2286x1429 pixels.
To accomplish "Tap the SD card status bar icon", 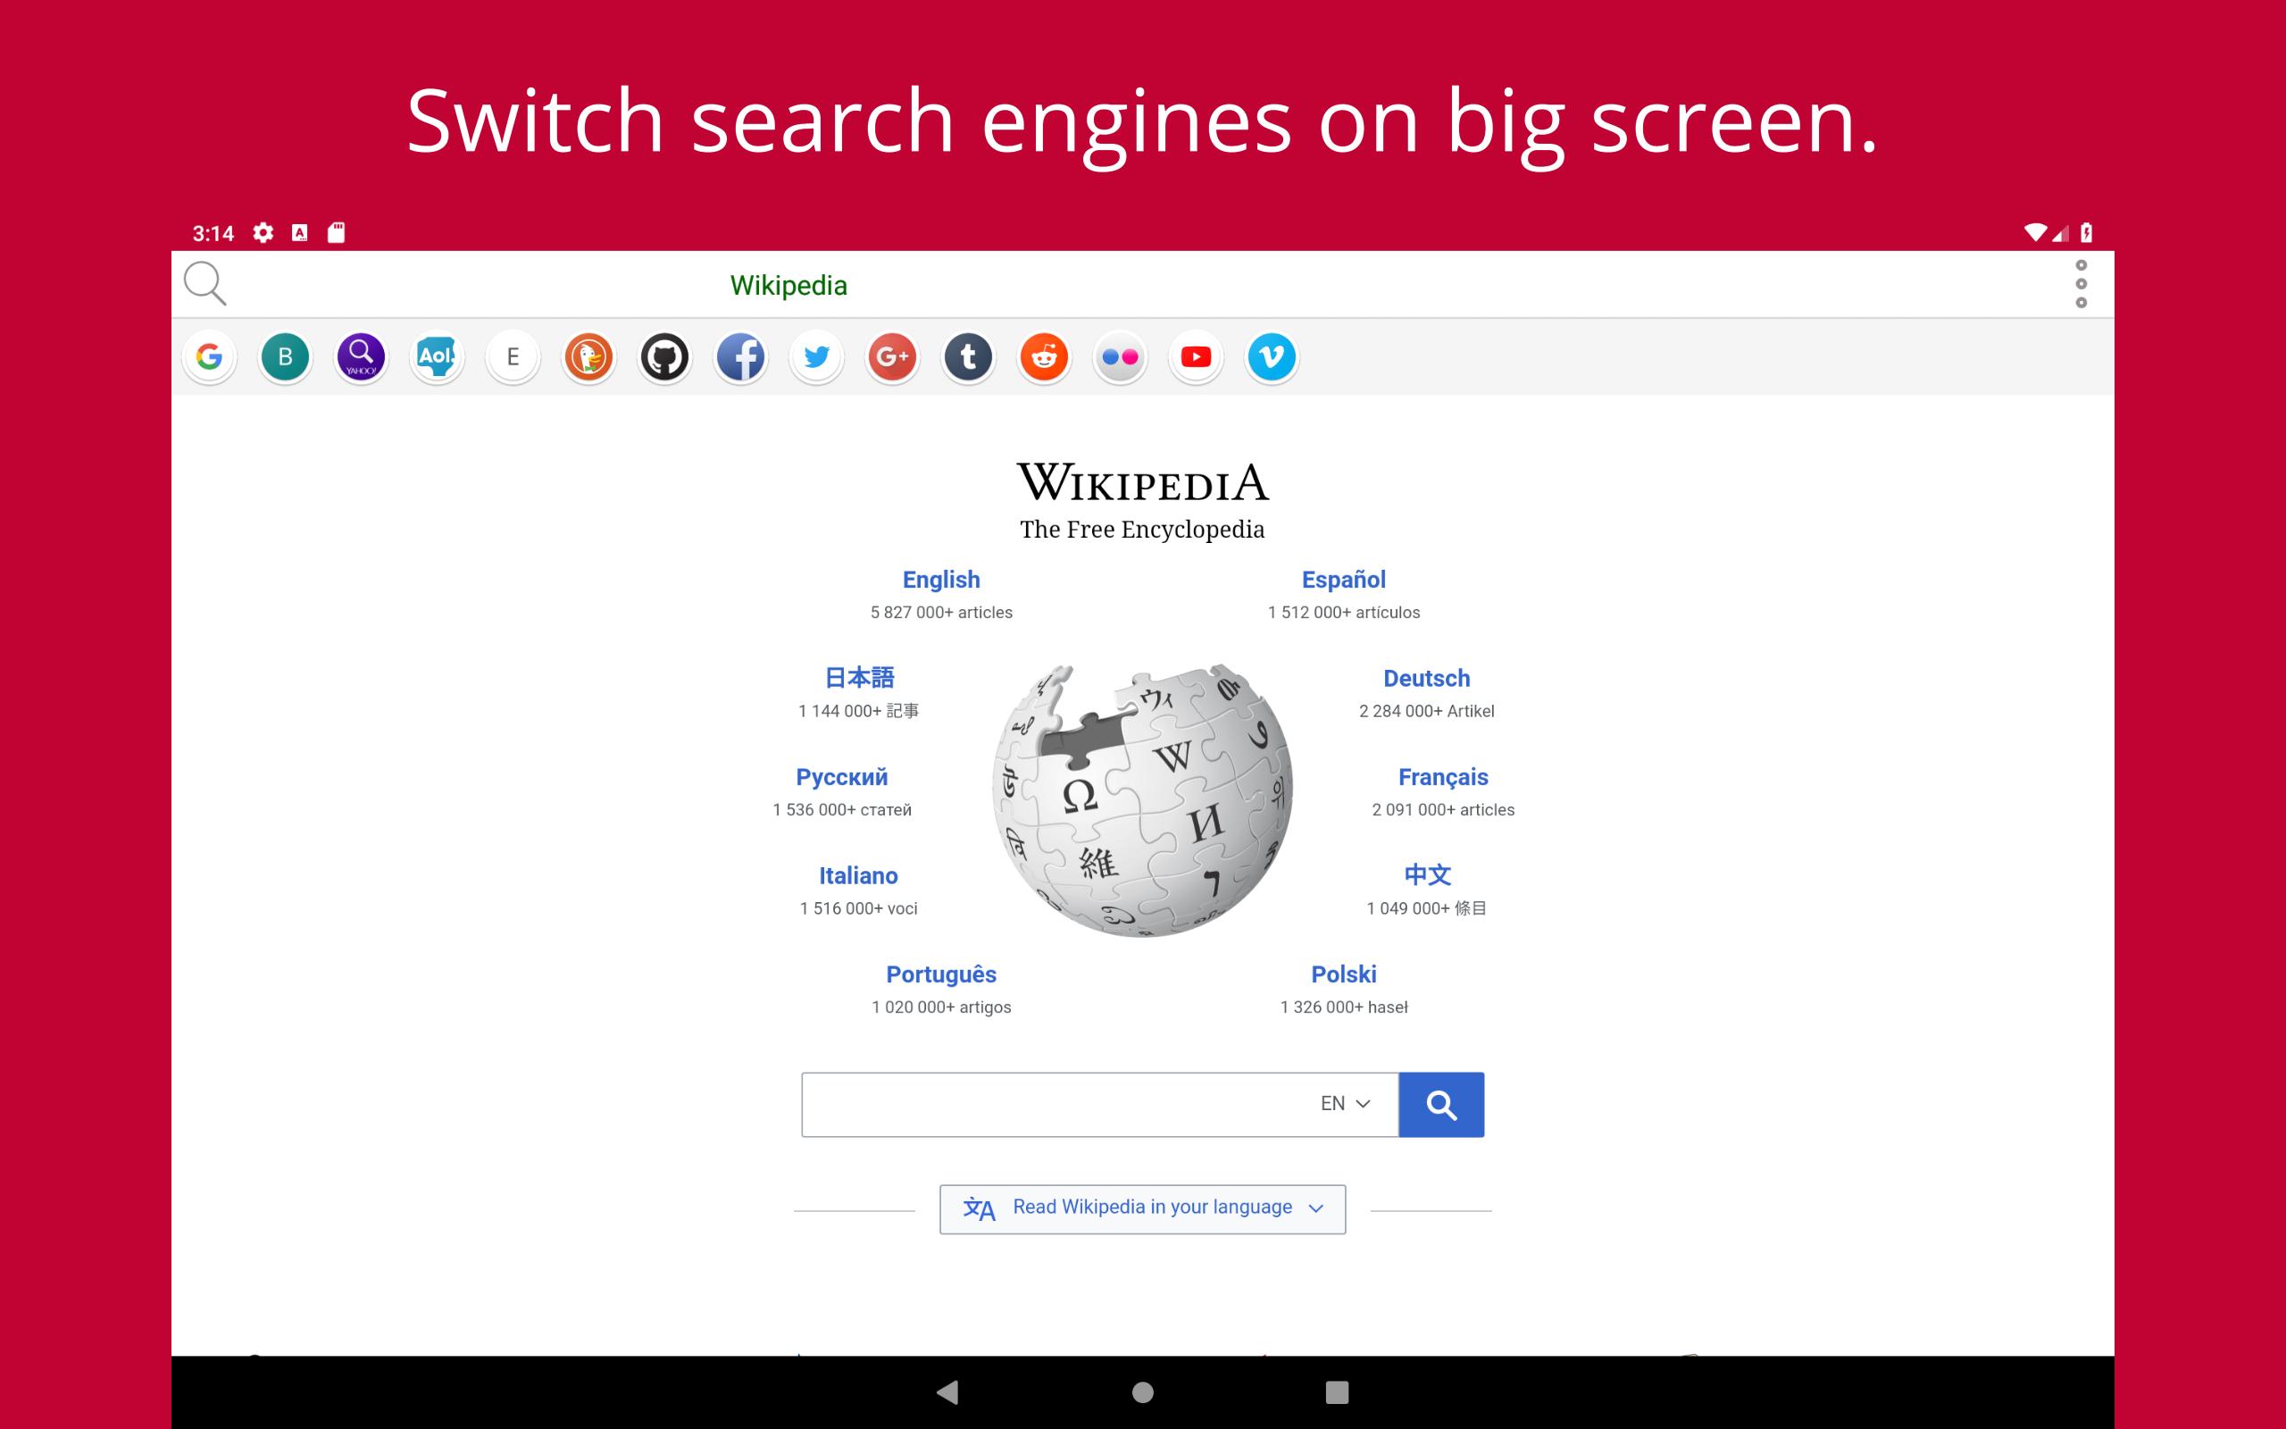I will [337, 232].
